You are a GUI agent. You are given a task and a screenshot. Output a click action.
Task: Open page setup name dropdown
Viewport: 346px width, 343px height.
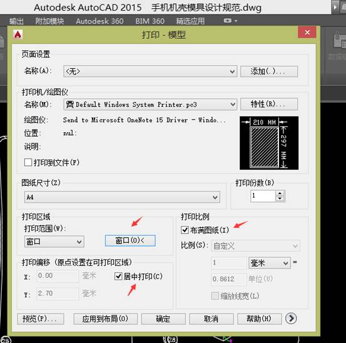(150, 71)
